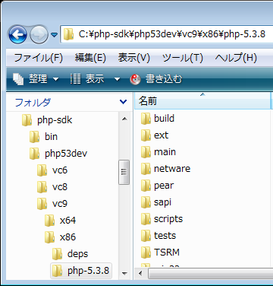Open the 整理 toolbar dropdown
The height and width of the screenshot is (286, 273).
(36, 79)
